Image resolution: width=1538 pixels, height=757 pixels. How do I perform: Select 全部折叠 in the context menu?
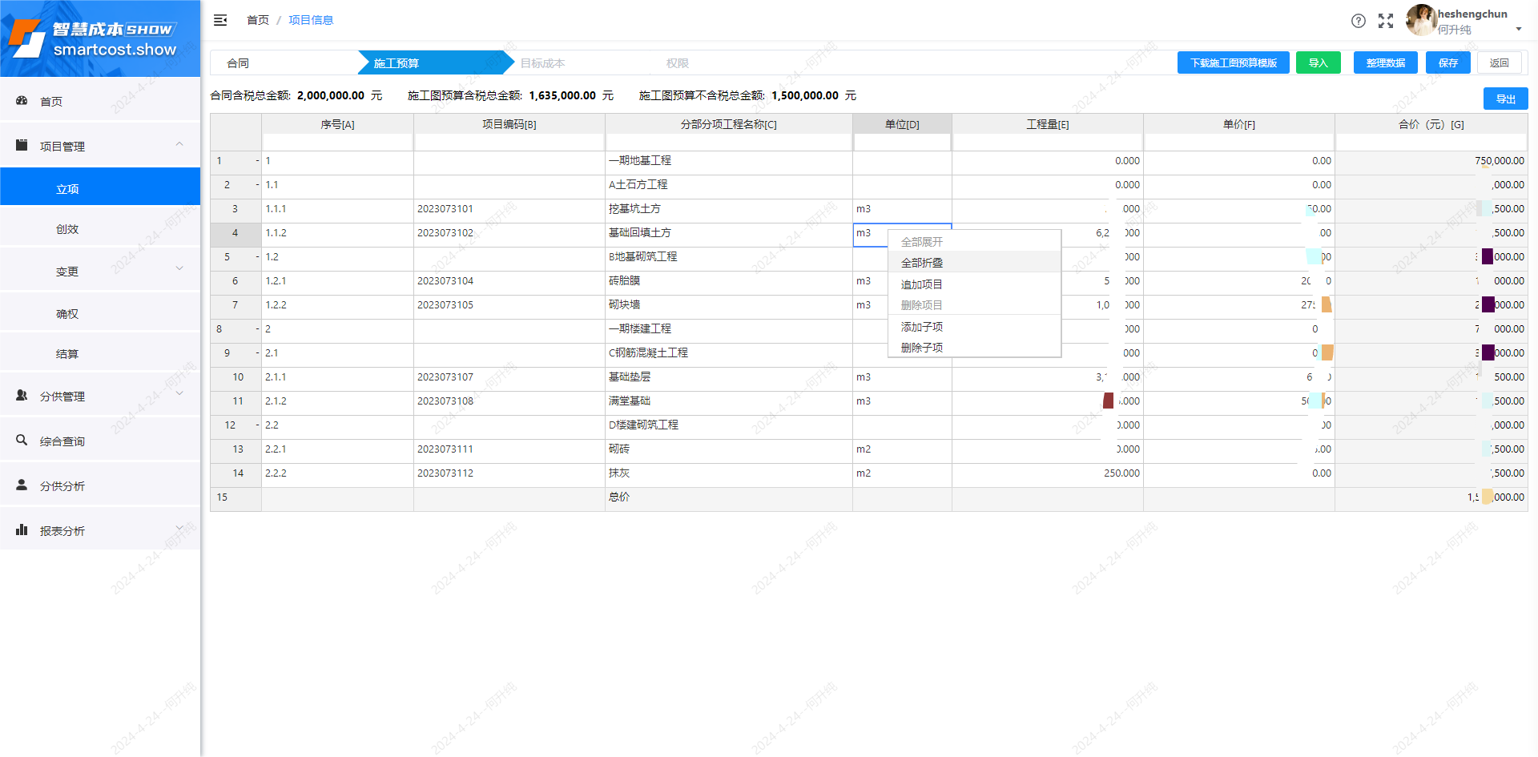point(922,263)
